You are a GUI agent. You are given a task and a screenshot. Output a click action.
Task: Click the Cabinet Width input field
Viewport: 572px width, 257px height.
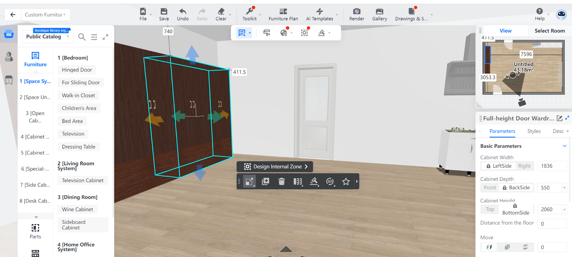click(552, 166)
